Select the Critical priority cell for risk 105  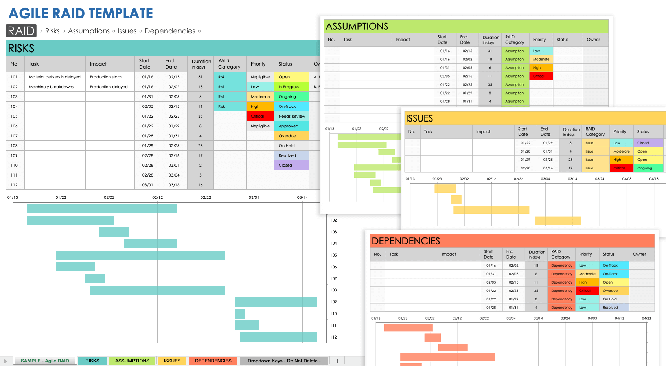[260, 116]
